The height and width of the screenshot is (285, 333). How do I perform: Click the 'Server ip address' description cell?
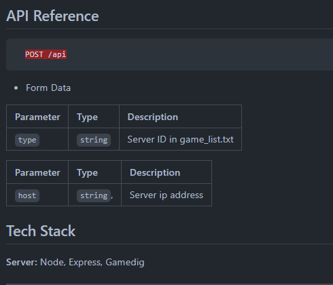pos(166,195)
